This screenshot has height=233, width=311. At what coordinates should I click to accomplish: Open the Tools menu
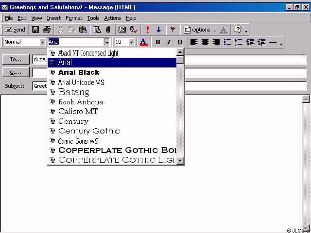pos(93,18)
